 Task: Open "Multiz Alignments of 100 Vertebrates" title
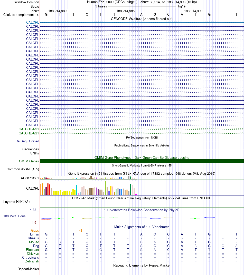pyautogui.click(x=142, y=227)
